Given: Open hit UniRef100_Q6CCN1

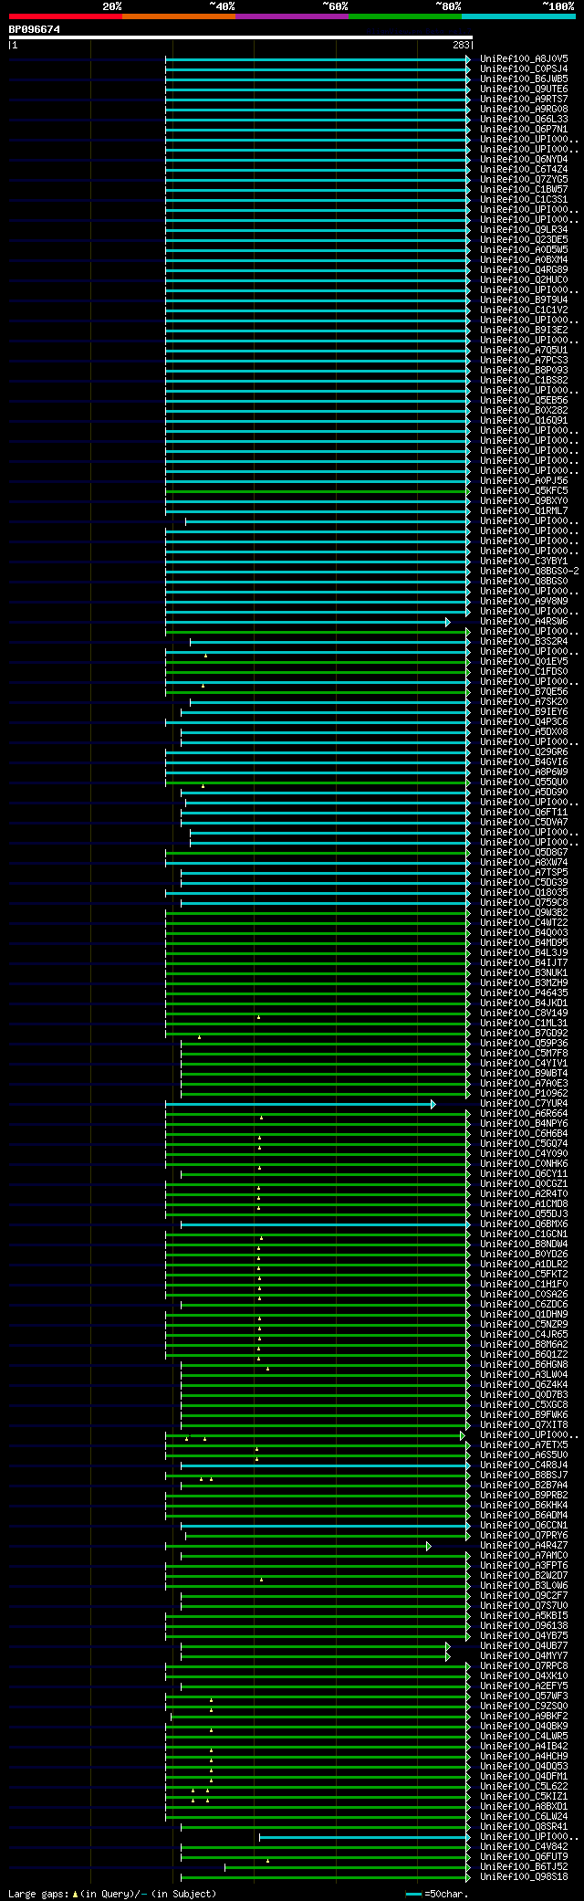Looking at the screenshot, I should point(524,1525).
